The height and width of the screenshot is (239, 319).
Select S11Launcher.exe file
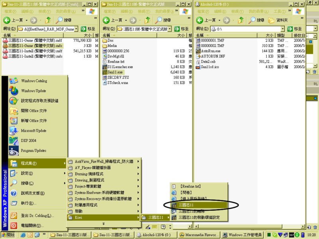coord(118,67)
